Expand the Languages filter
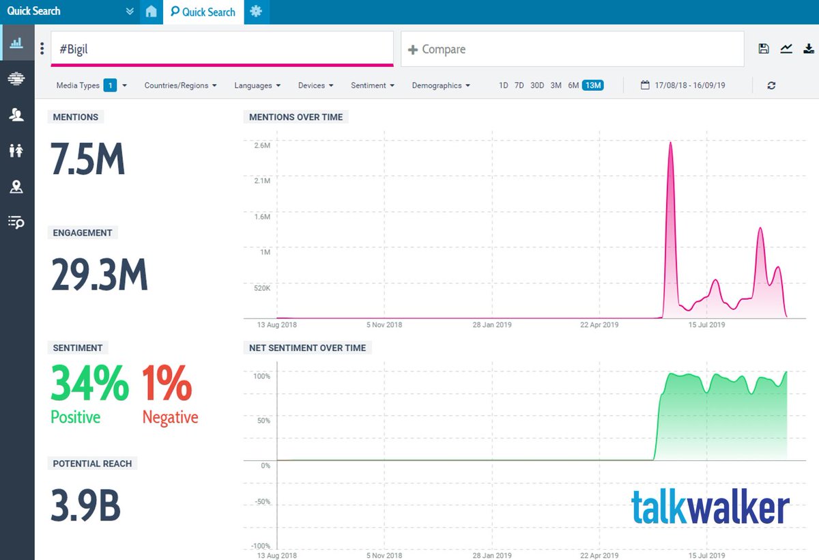 (257, 85)
